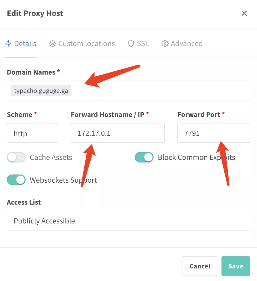Enable the Cache Assets toggle
257x281 pixels.
[16, 158]
